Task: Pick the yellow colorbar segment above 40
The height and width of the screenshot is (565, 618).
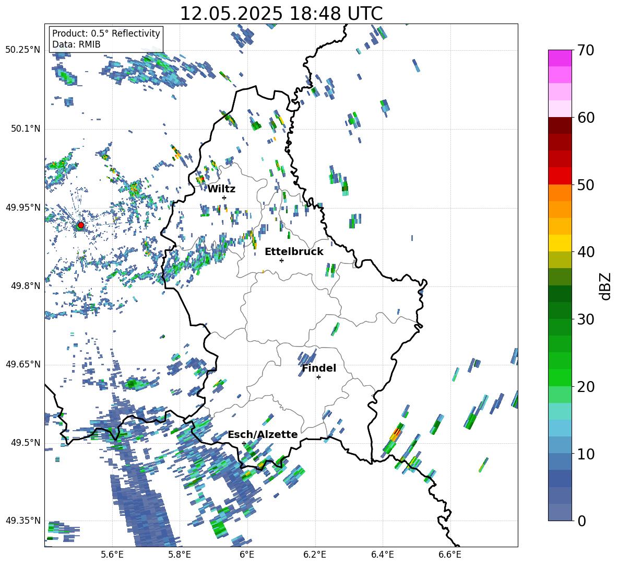Action: (x=560, y=243)
